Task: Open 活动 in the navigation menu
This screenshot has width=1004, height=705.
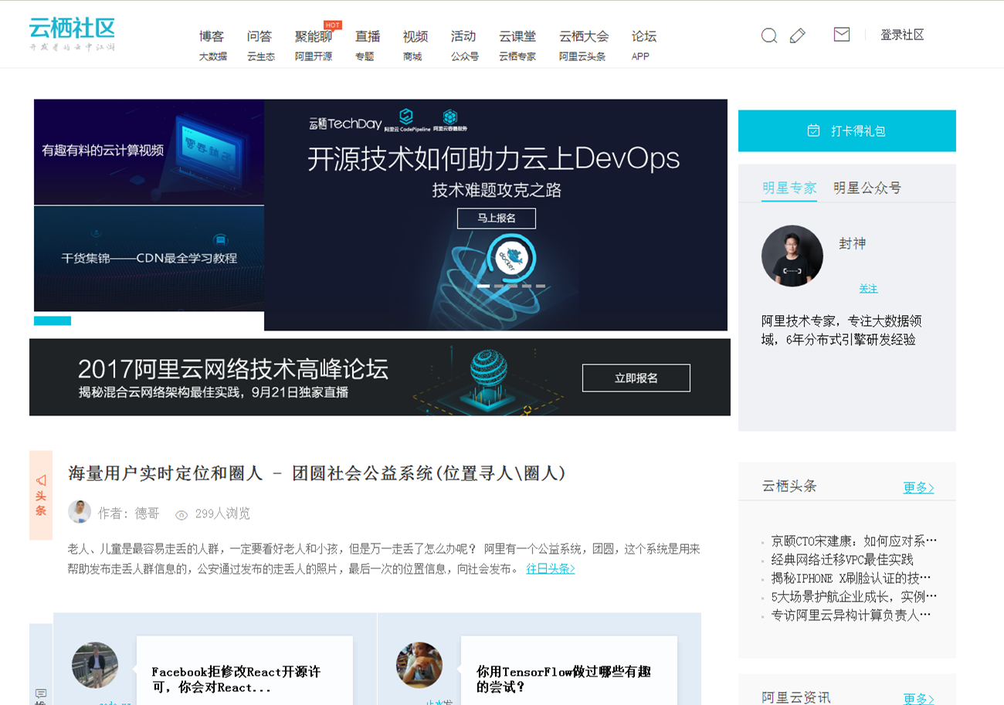Action: [463, 36]
